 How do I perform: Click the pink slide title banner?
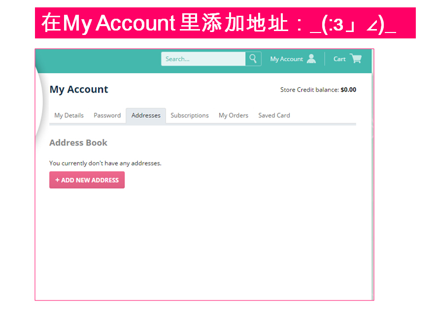click(x=225, y=23)
